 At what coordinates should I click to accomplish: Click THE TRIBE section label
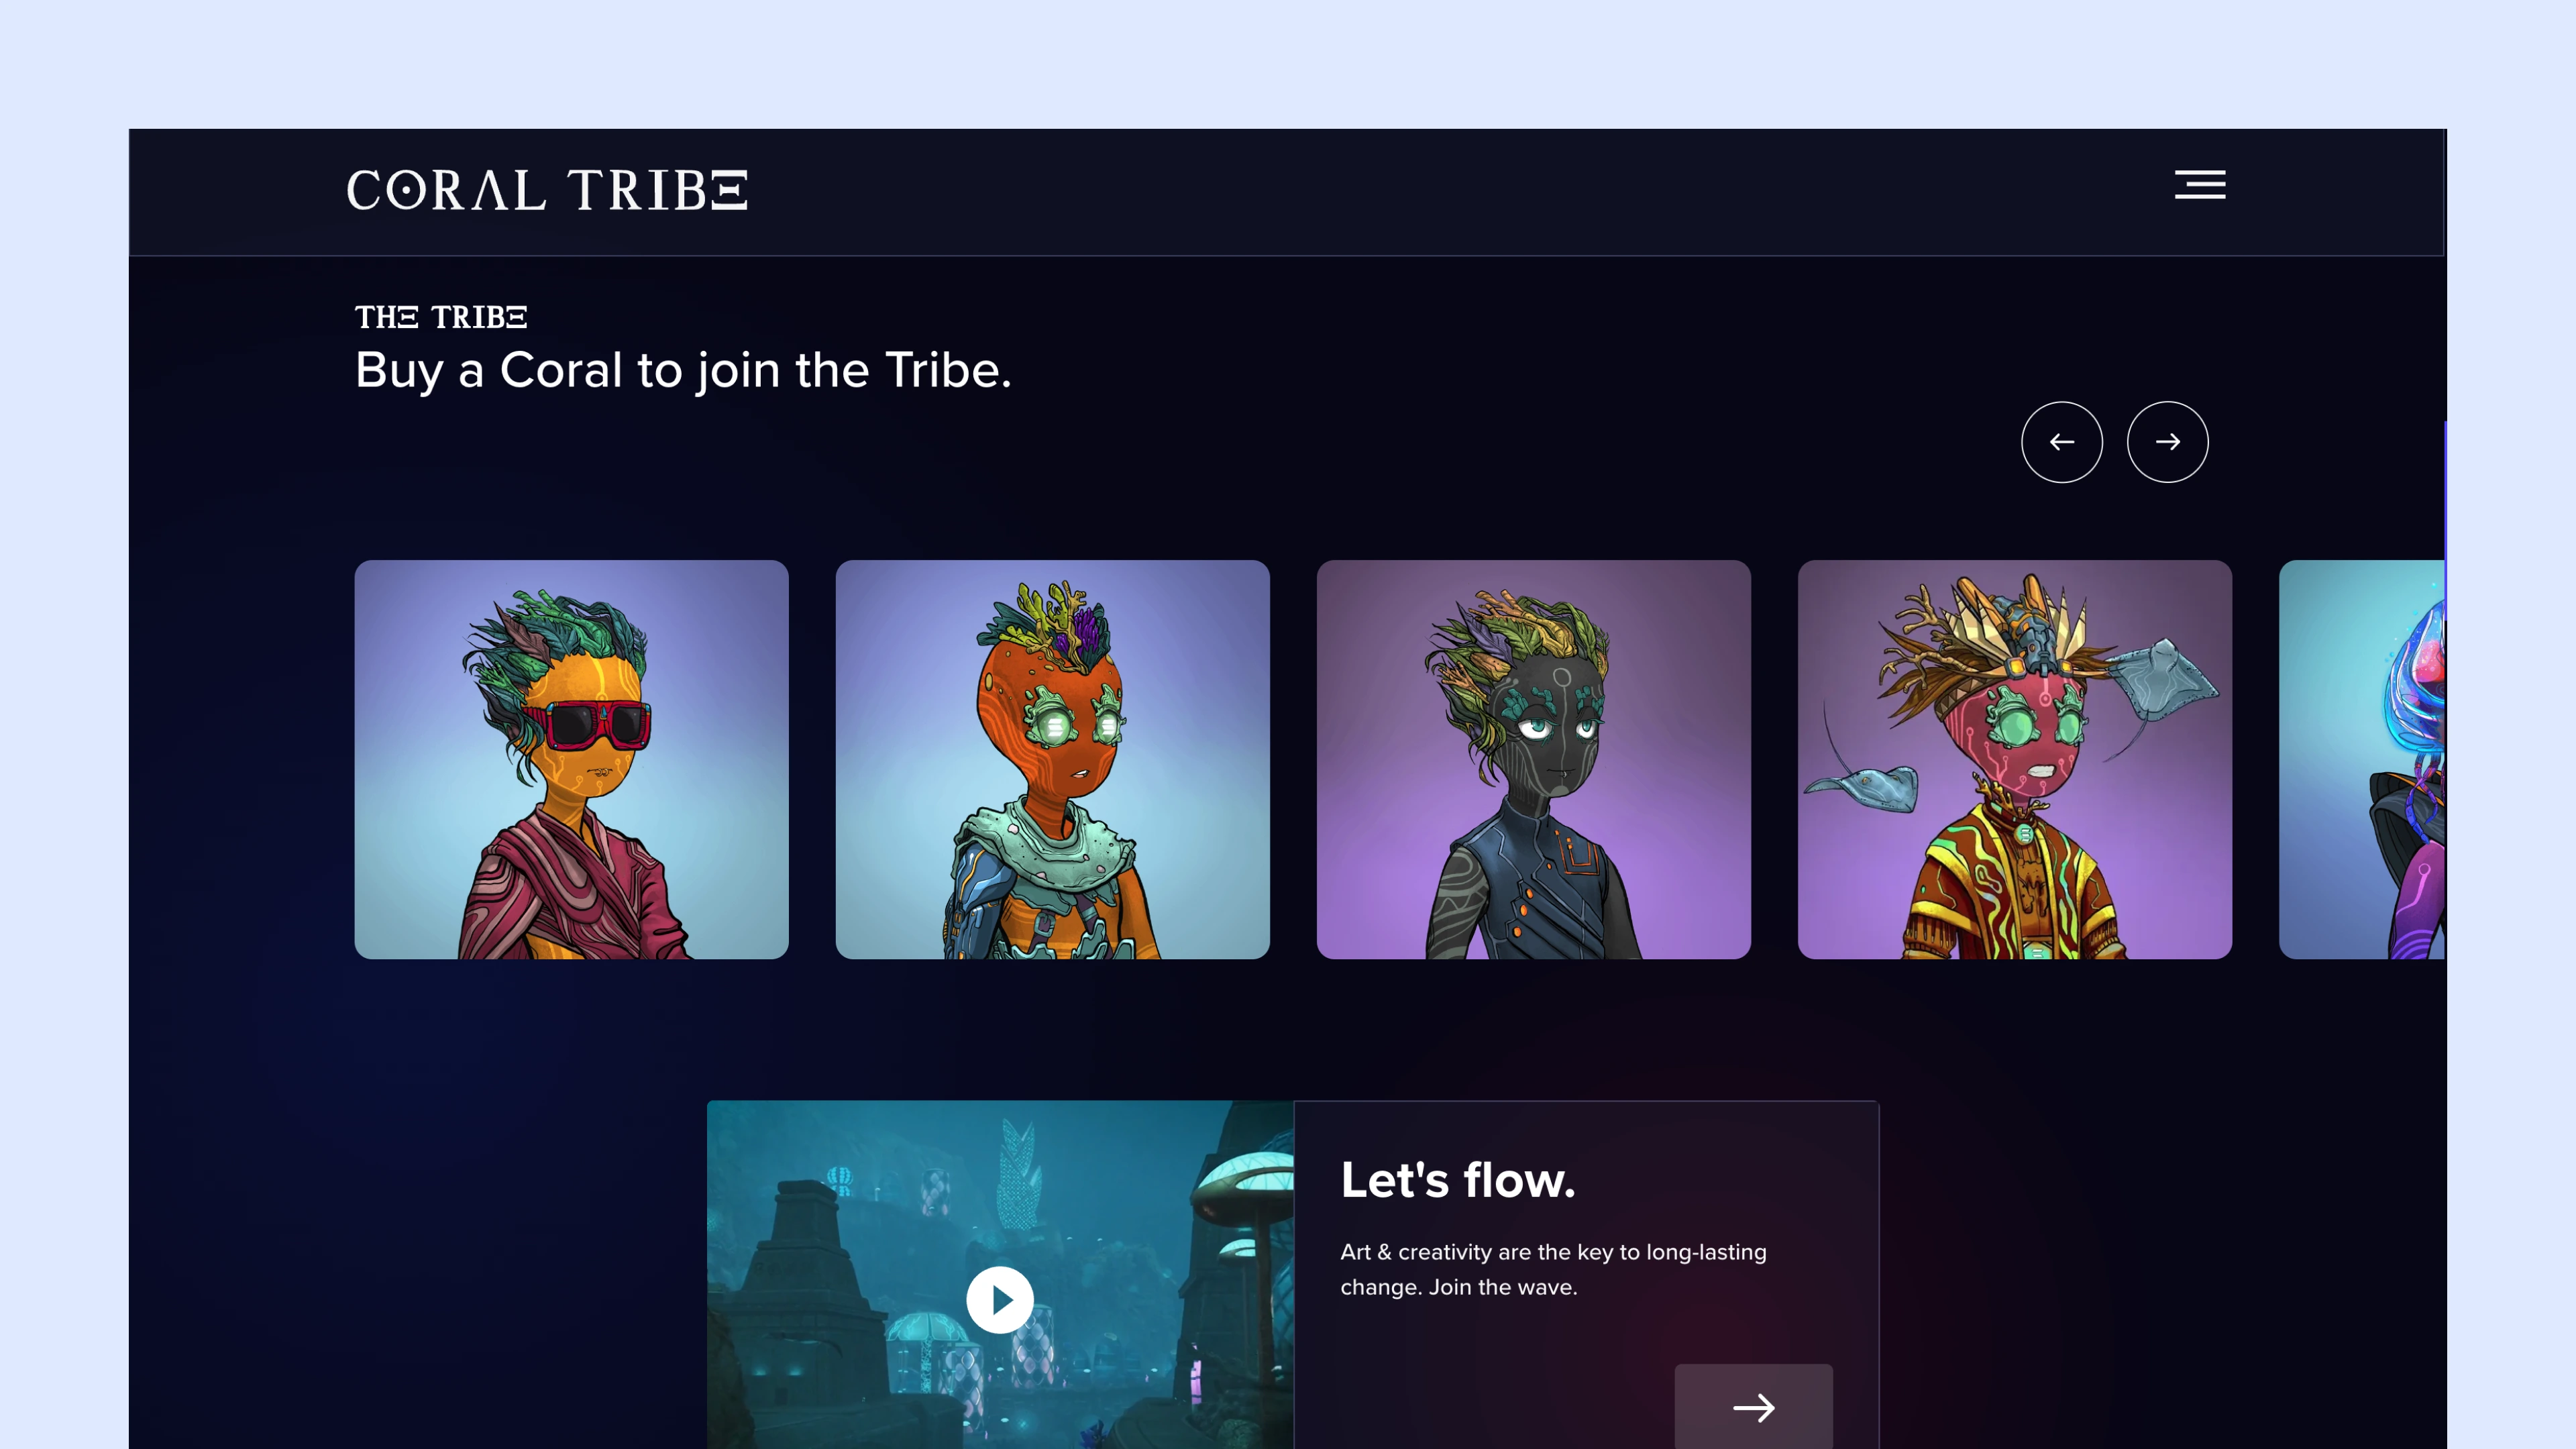pos(441,317)
